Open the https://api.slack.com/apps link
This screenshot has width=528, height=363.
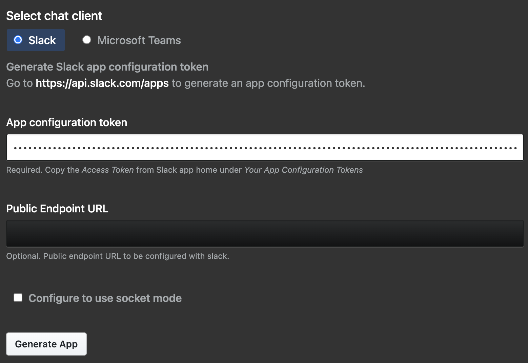(x=102, y=83)
